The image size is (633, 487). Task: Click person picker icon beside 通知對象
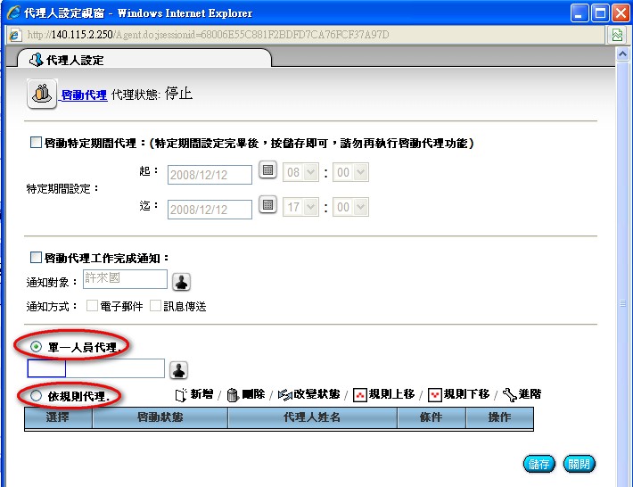[181, 282]
